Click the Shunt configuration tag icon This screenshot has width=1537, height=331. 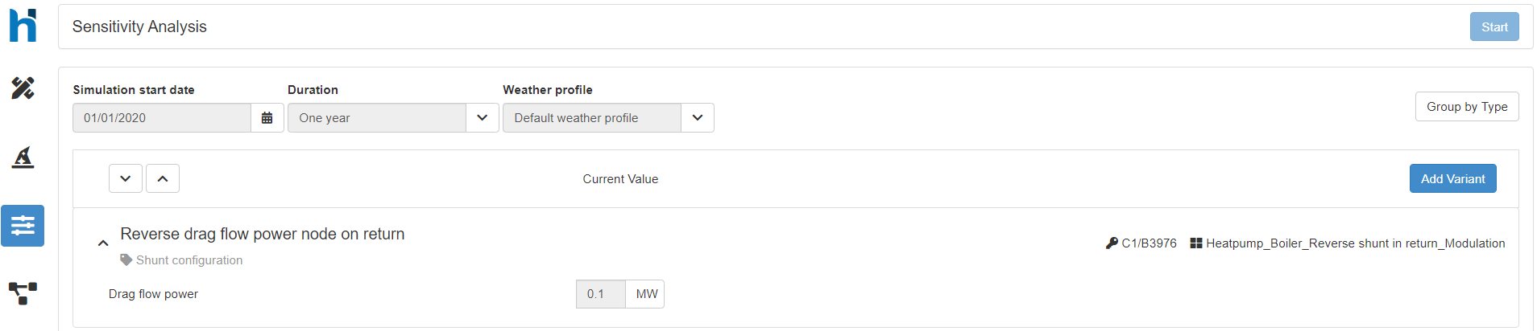pyautogui.click(x=126, y=260)
